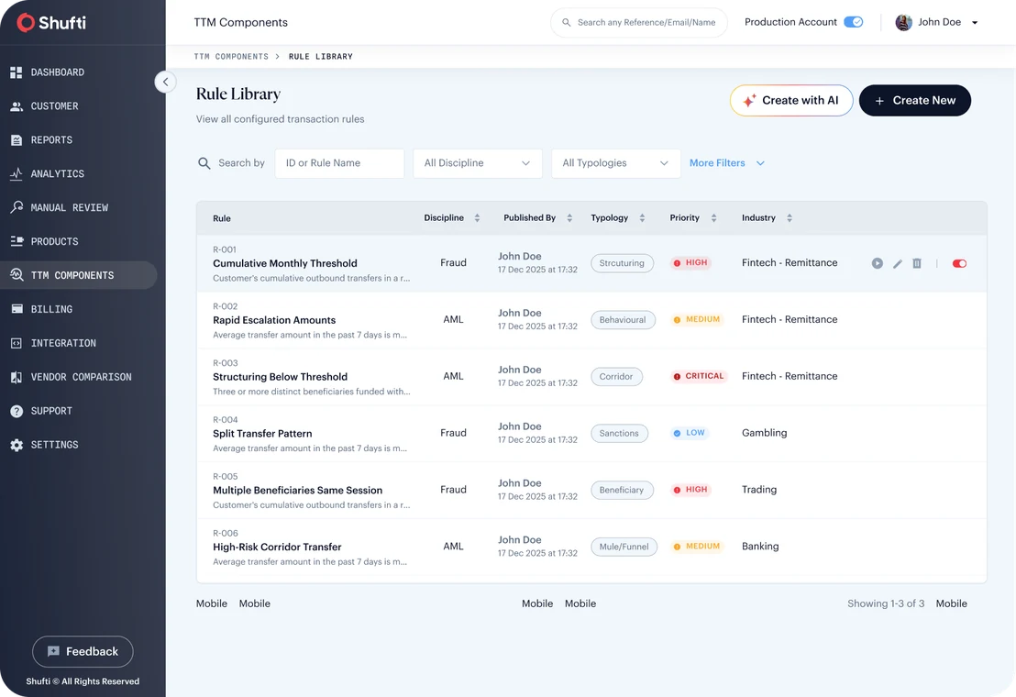Open the Dashboard sidebar item
The height and width of the screenshot is (697, 1016).
[48, 72]
